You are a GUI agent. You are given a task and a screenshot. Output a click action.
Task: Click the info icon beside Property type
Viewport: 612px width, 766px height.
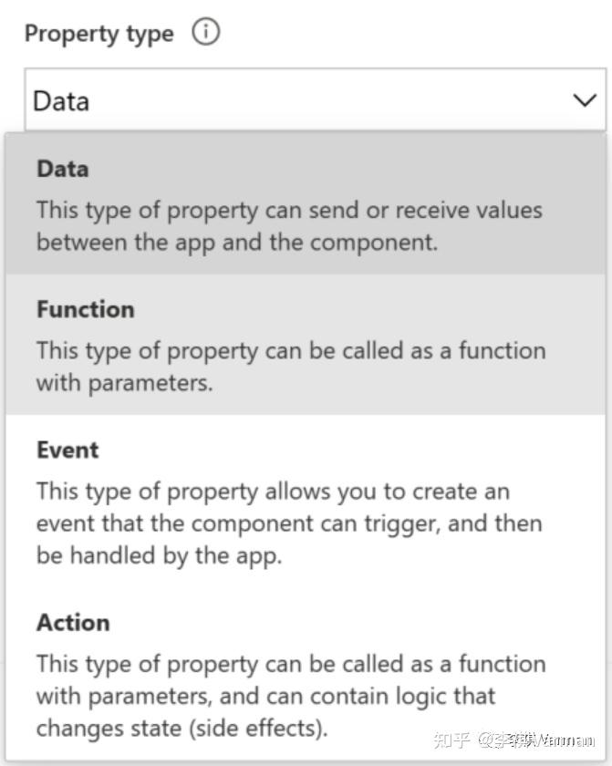(205, 32)
